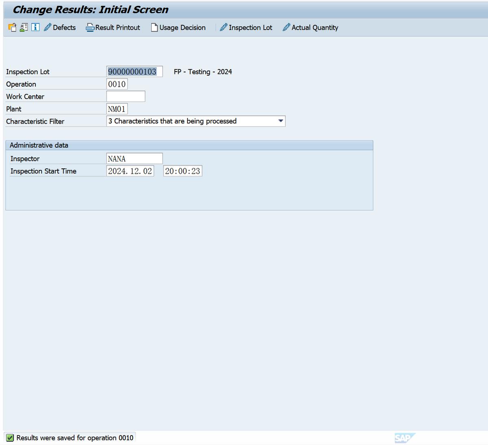The height and width of the screenshot is (445, 488).
Task: Click the 'FP - Testing - 2024' description text
Action: [203, 72]
